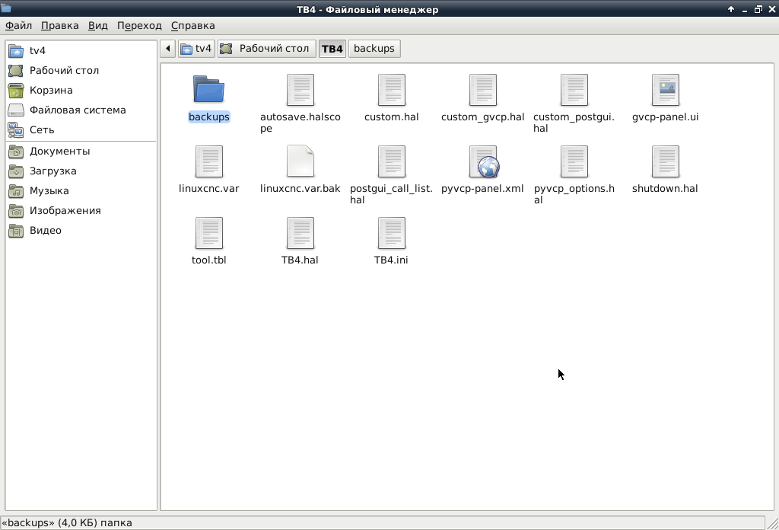779x530 pixels.
Task: Open Изображения folder in sidebar
Action: (x=81, y=211)
